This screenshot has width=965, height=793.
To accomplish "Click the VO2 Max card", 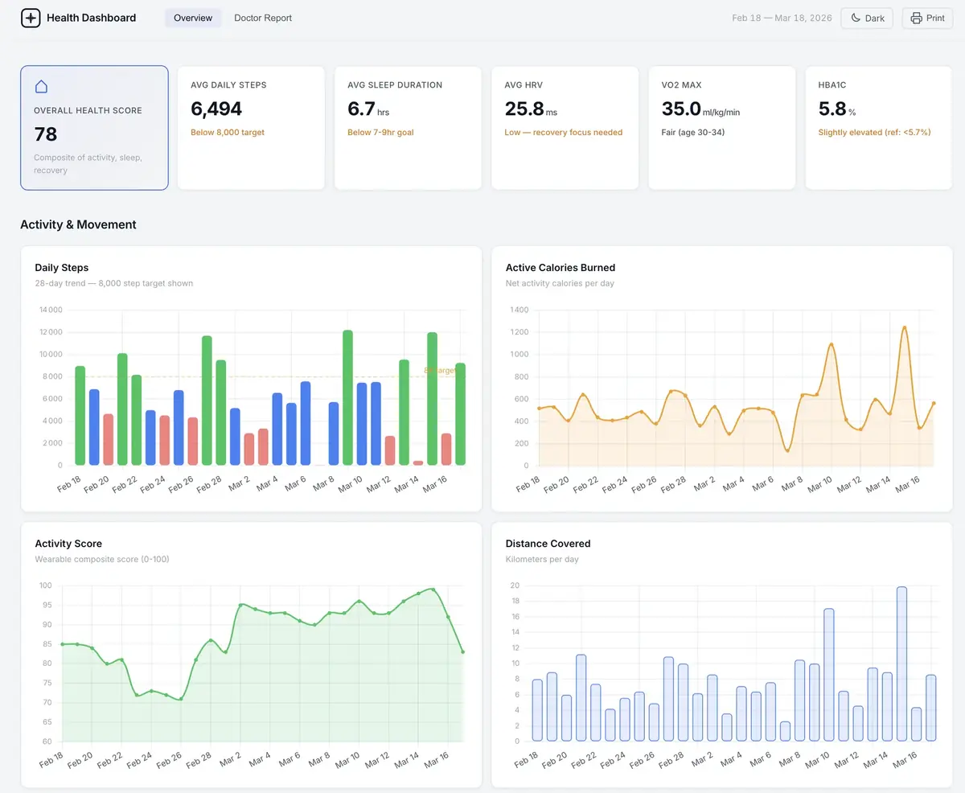I will coord(721,128).
